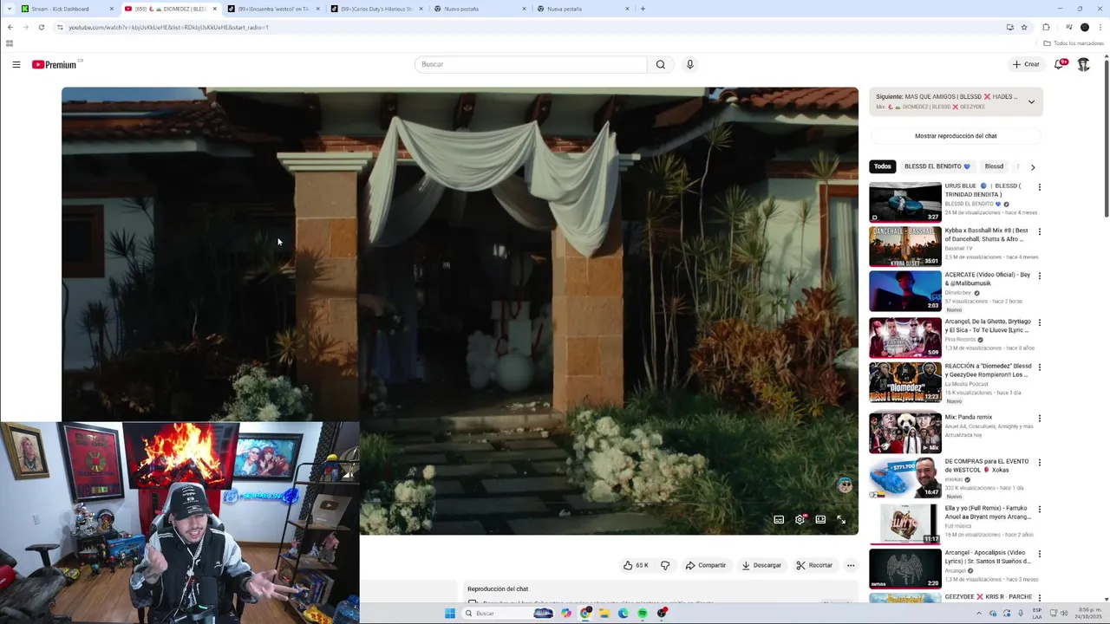Open options for REACCIÓN a Diomedez video
Screen dimensions: 1110x624
pyautogui.click(x=1039, y=367)
